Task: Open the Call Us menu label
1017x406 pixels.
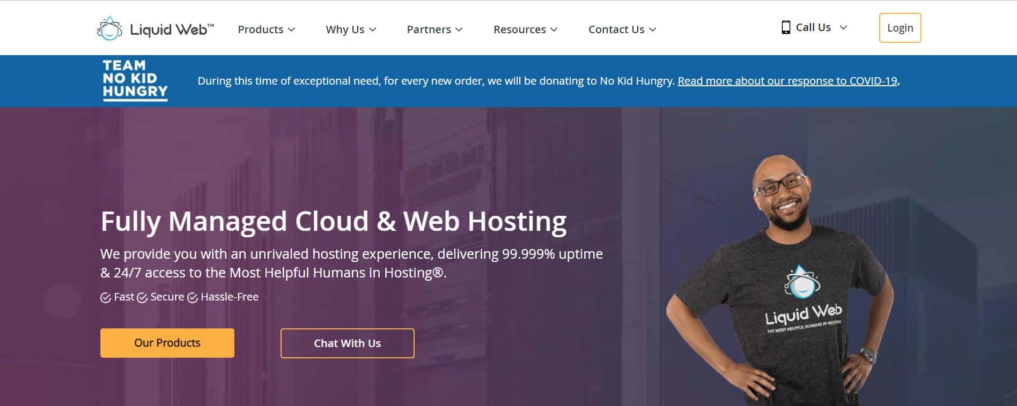Action: pyautogui.click(x=813, y=27)
